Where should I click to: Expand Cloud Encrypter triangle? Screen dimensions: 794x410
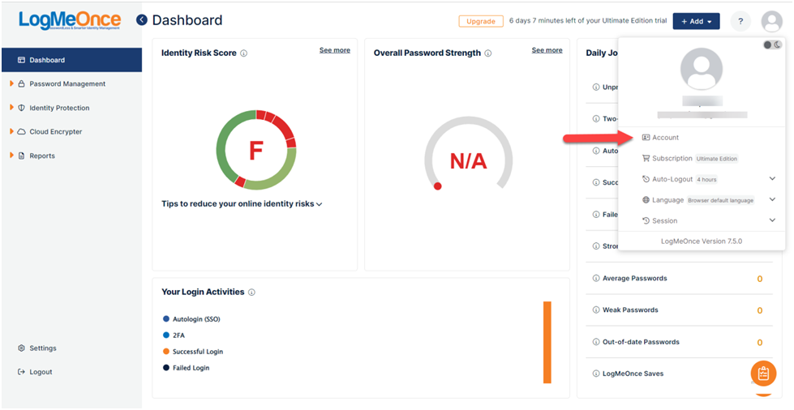(x=11, y=131)
